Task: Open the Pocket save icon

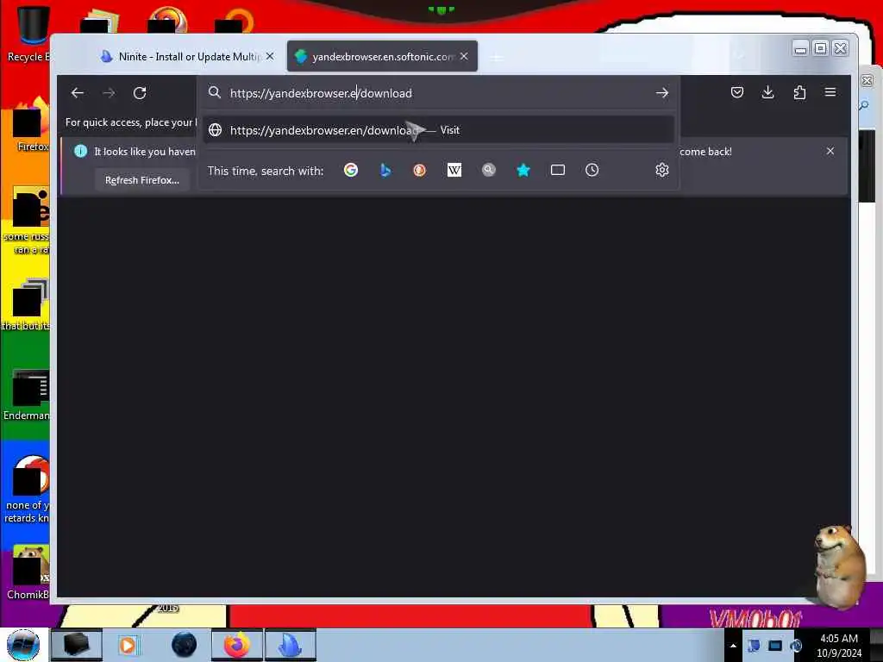Action: [x=737, y=92]
